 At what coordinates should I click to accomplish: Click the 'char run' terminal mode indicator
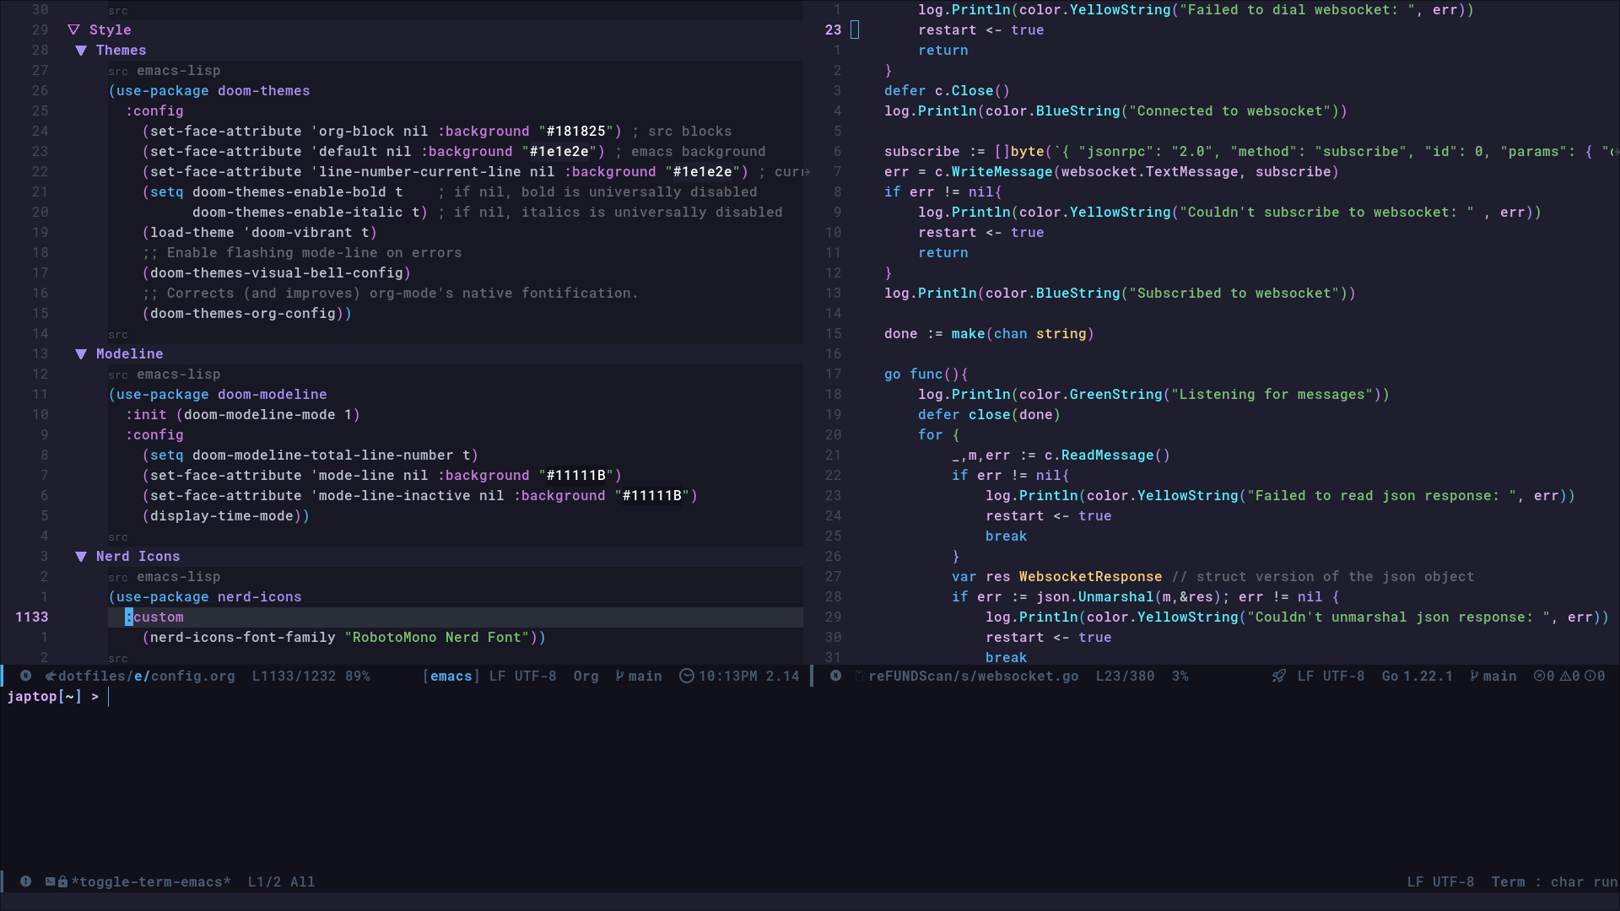click(x=1583, y=881)
